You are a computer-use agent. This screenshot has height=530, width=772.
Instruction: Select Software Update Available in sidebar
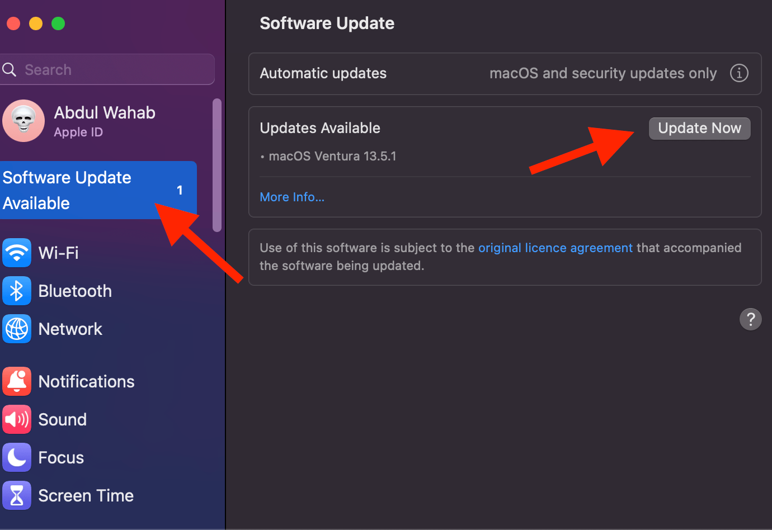[x=98, y=190]
